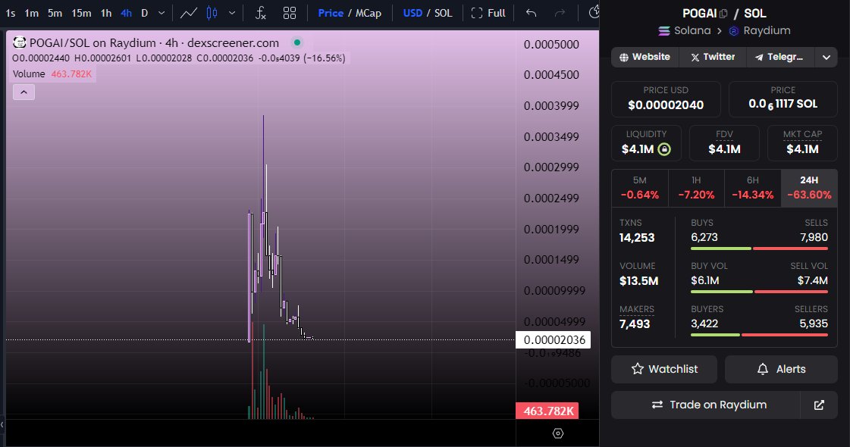
Task: Click the MAKERS 7,493 value
Action: [x=634, y=324]
